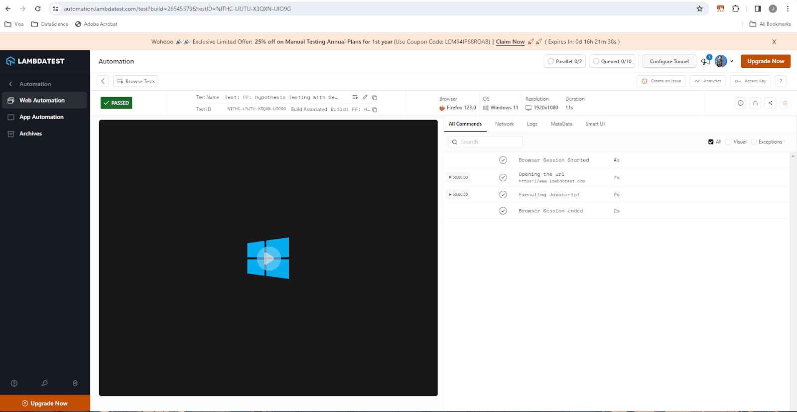This screenshot has height=412, width=797.
Task: Delete the test with trash icon
Action: 786,103
